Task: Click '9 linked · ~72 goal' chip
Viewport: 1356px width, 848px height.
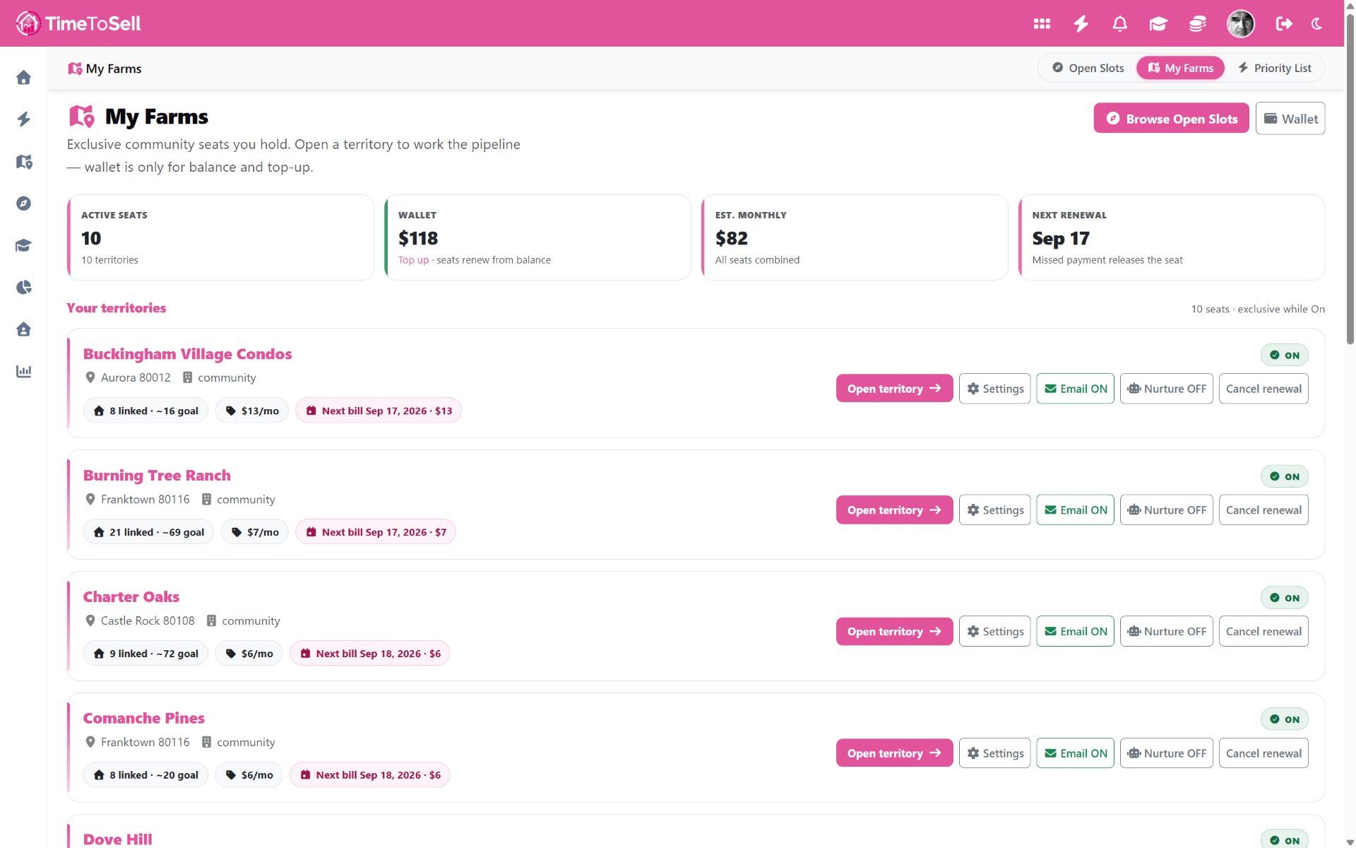Action: [145, 654]
